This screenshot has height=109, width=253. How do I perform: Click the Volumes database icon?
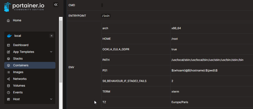pyautogui.click(x=8, y=86)
